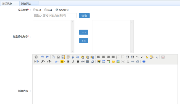Insert a table
The height and width of the screenshot is (104, 180).
pyautogui.click(x=104, y=61)
